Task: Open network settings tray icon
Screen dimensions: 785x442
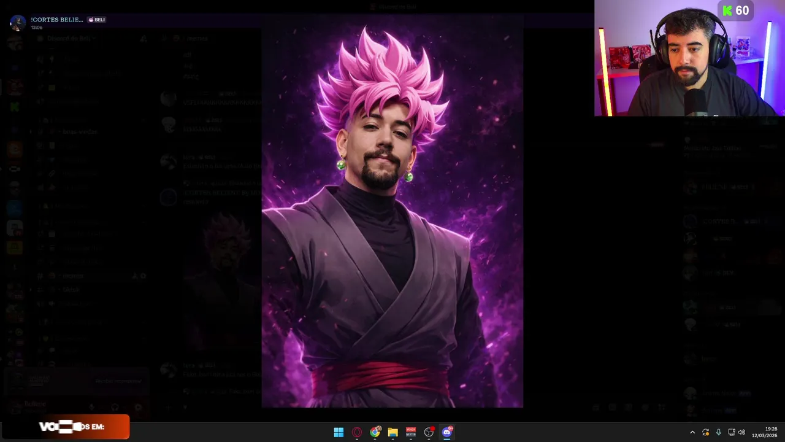Action: pyautogui.click(x=731, y=432)
